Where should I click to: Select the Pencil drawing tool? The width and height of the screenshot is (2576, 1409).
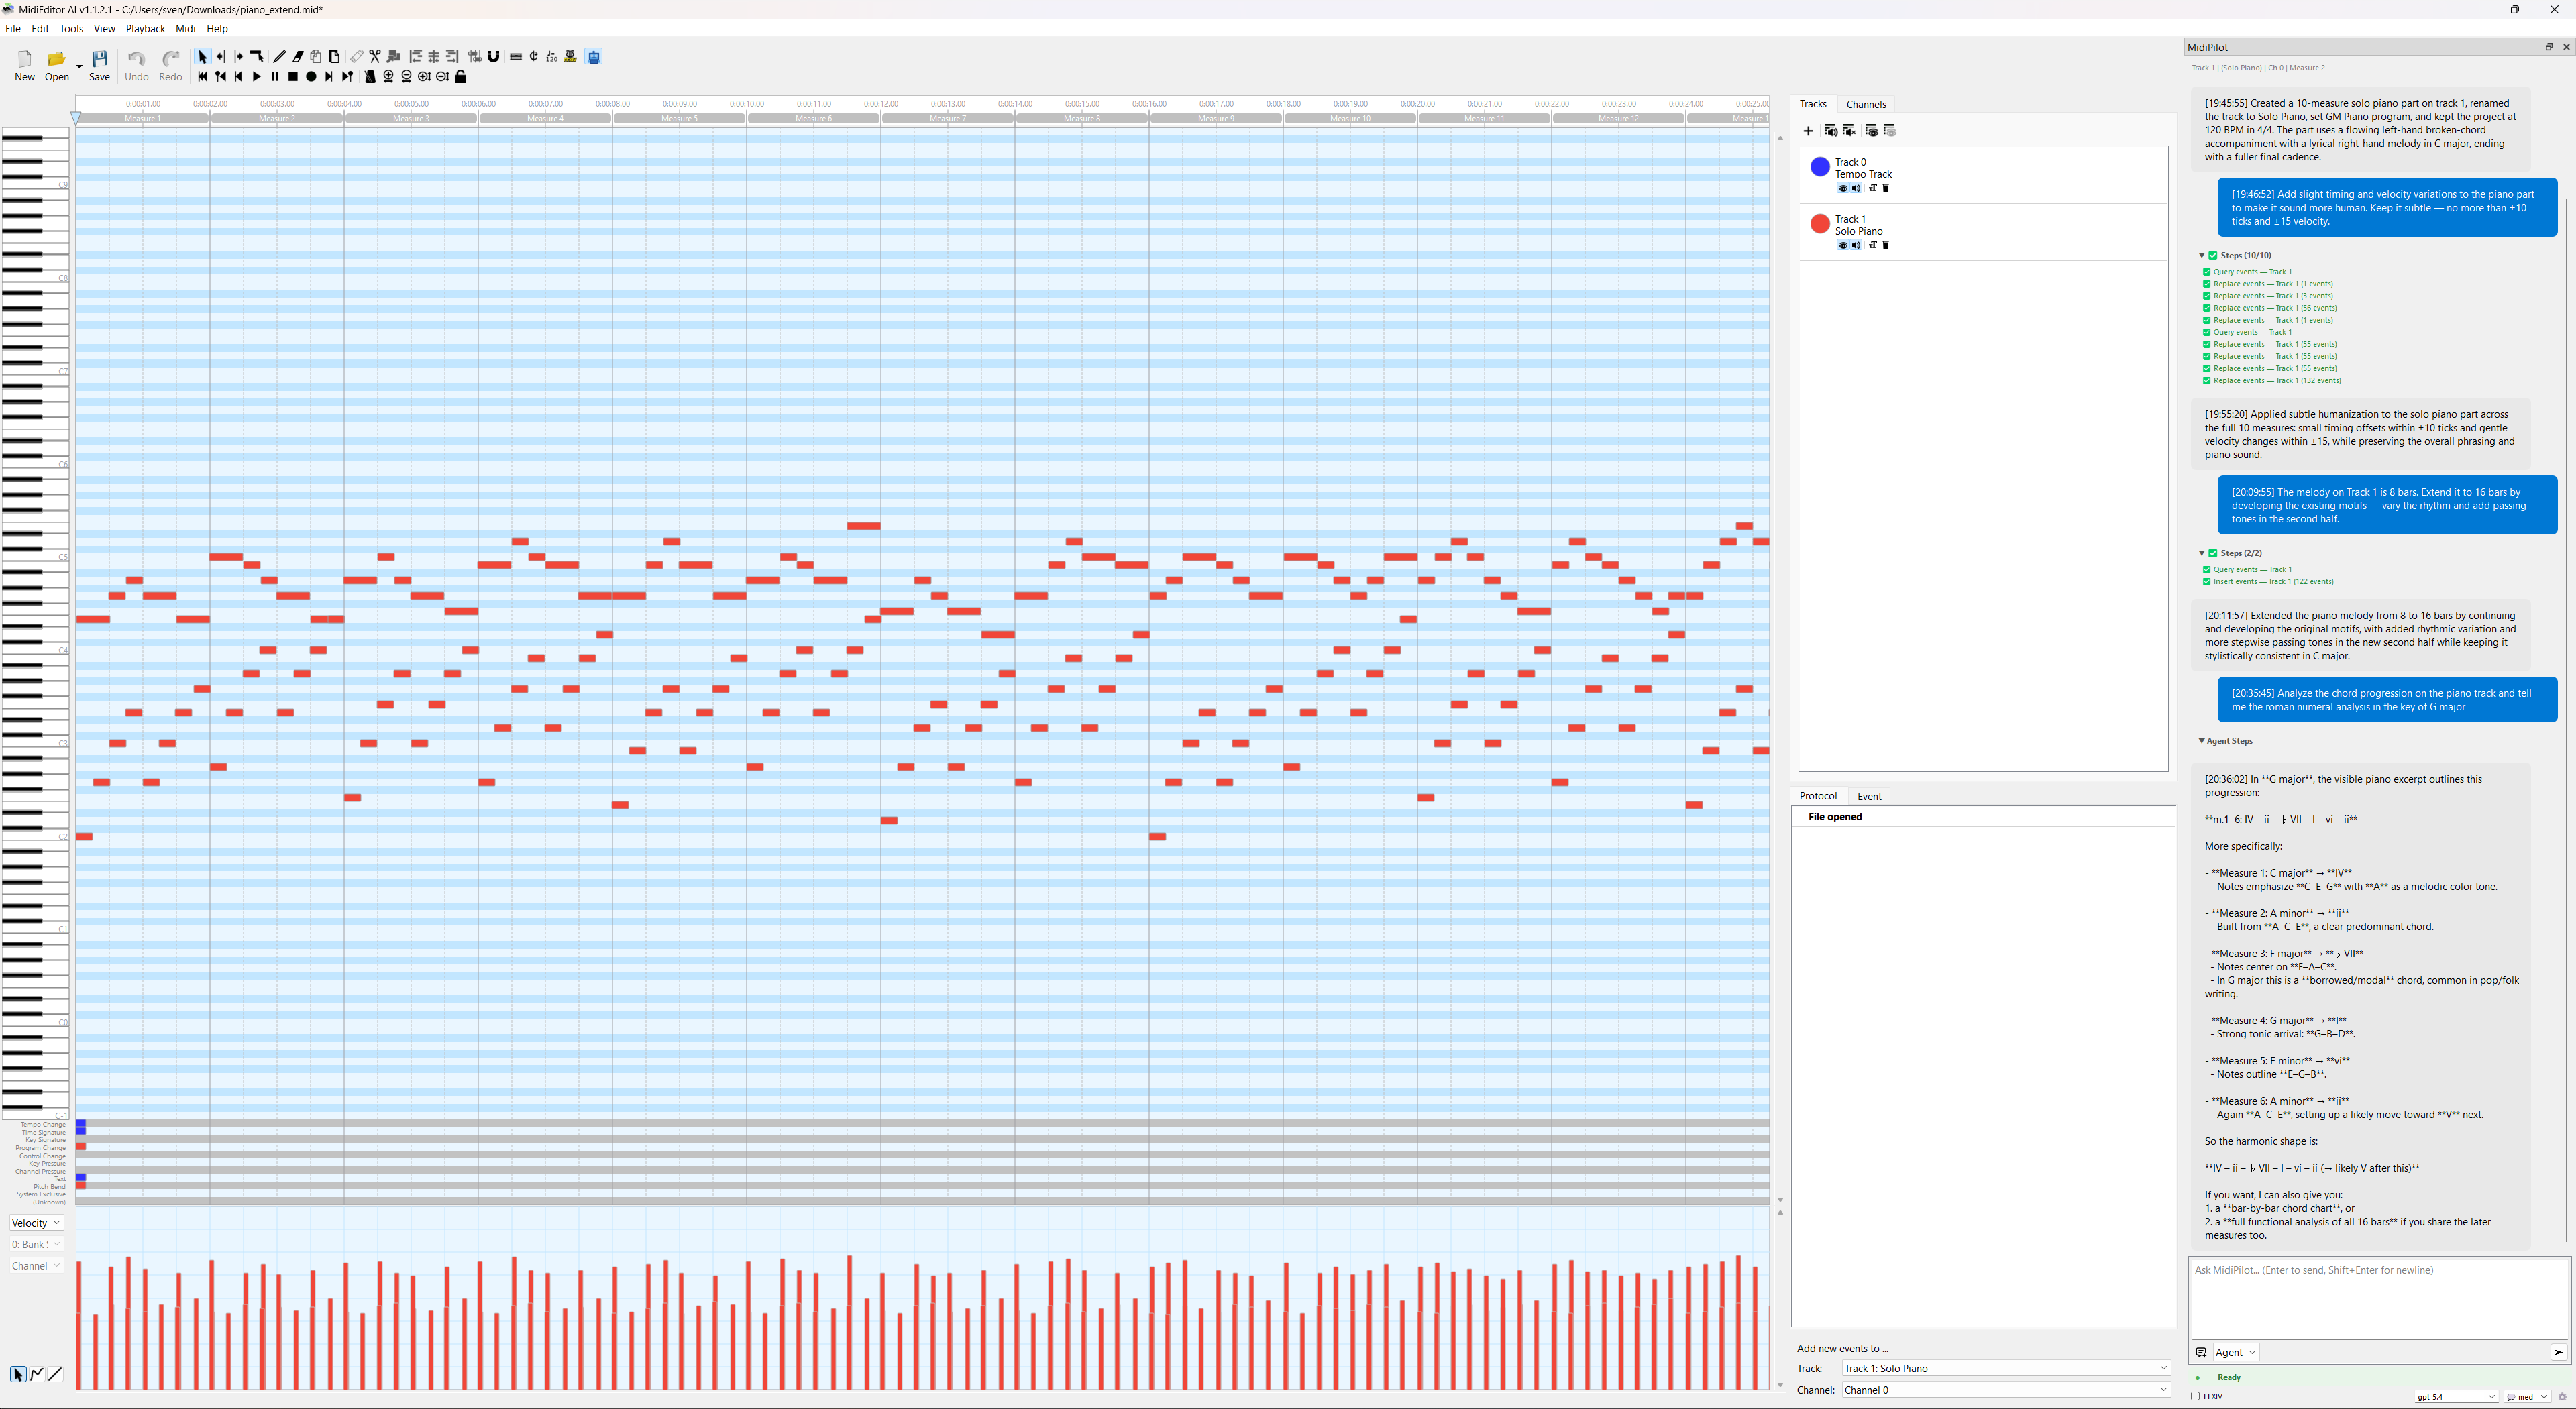[279, 57]
